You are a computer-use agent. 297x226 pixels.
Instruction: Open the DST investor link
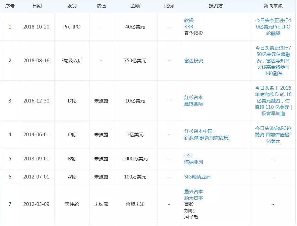point(188,156)
